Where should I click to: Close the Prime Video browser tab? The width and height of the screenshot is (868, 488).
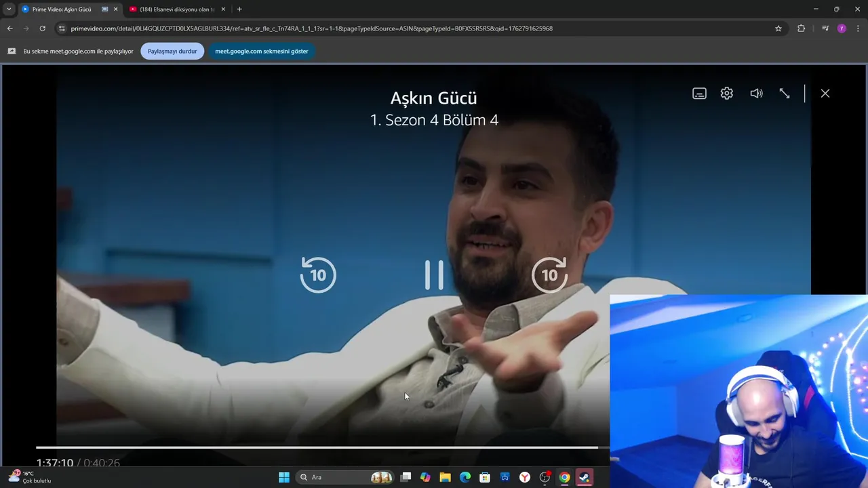(x=115, y=9)
